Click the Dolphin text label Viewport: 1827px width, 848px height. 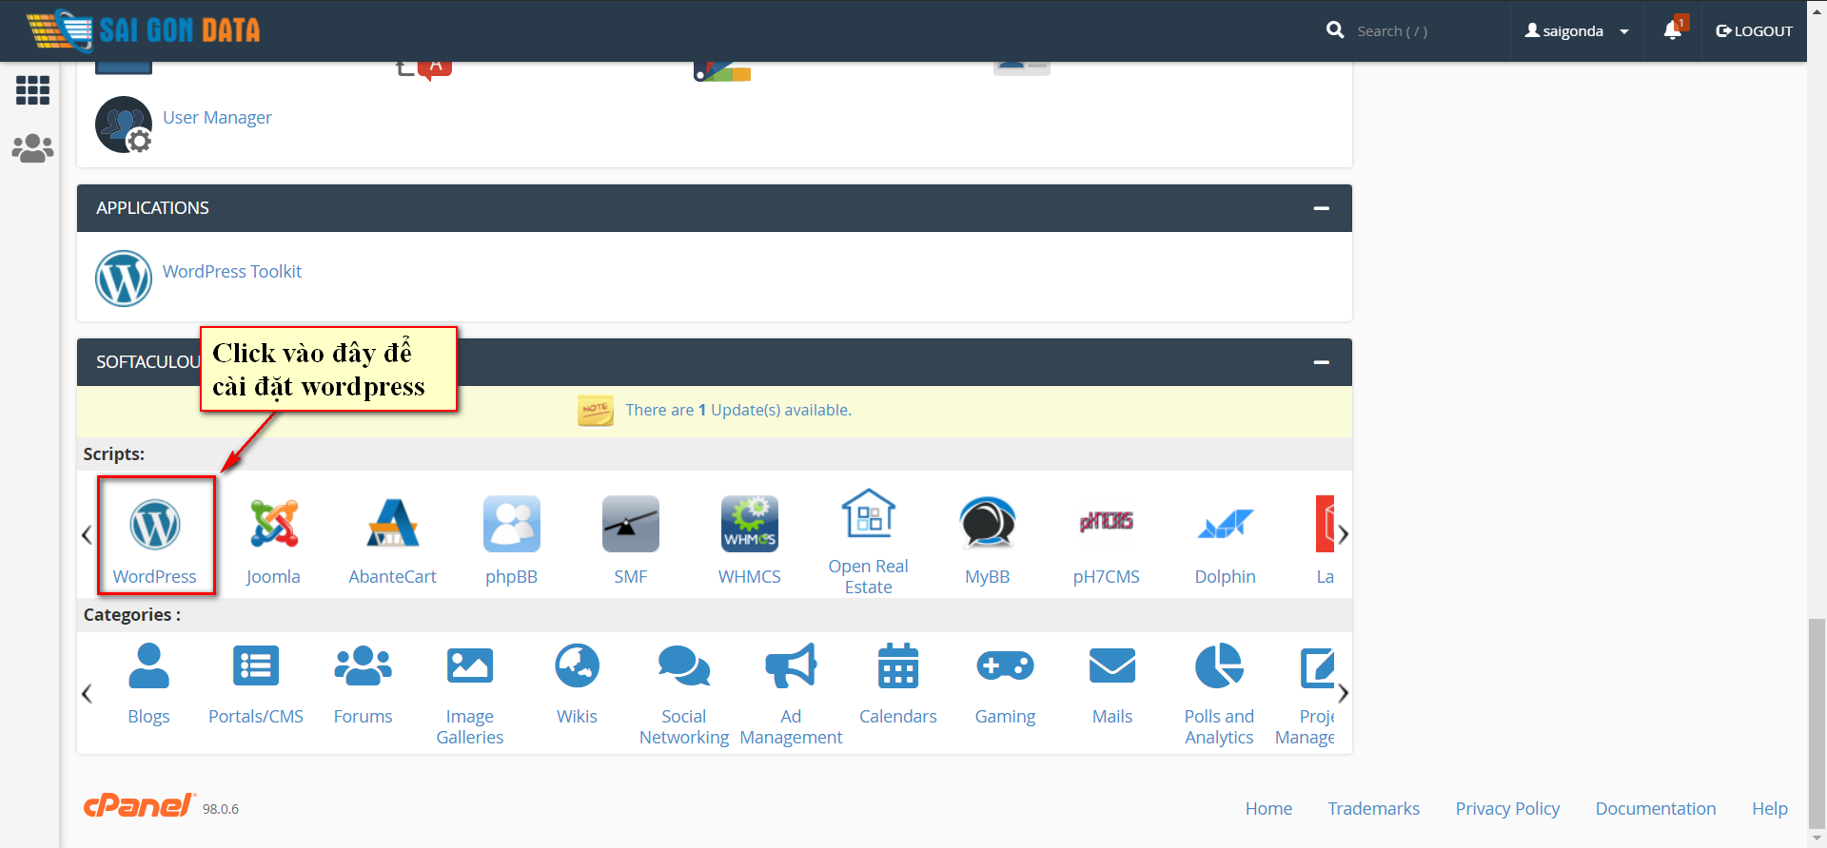click(x=1226, y=577)
